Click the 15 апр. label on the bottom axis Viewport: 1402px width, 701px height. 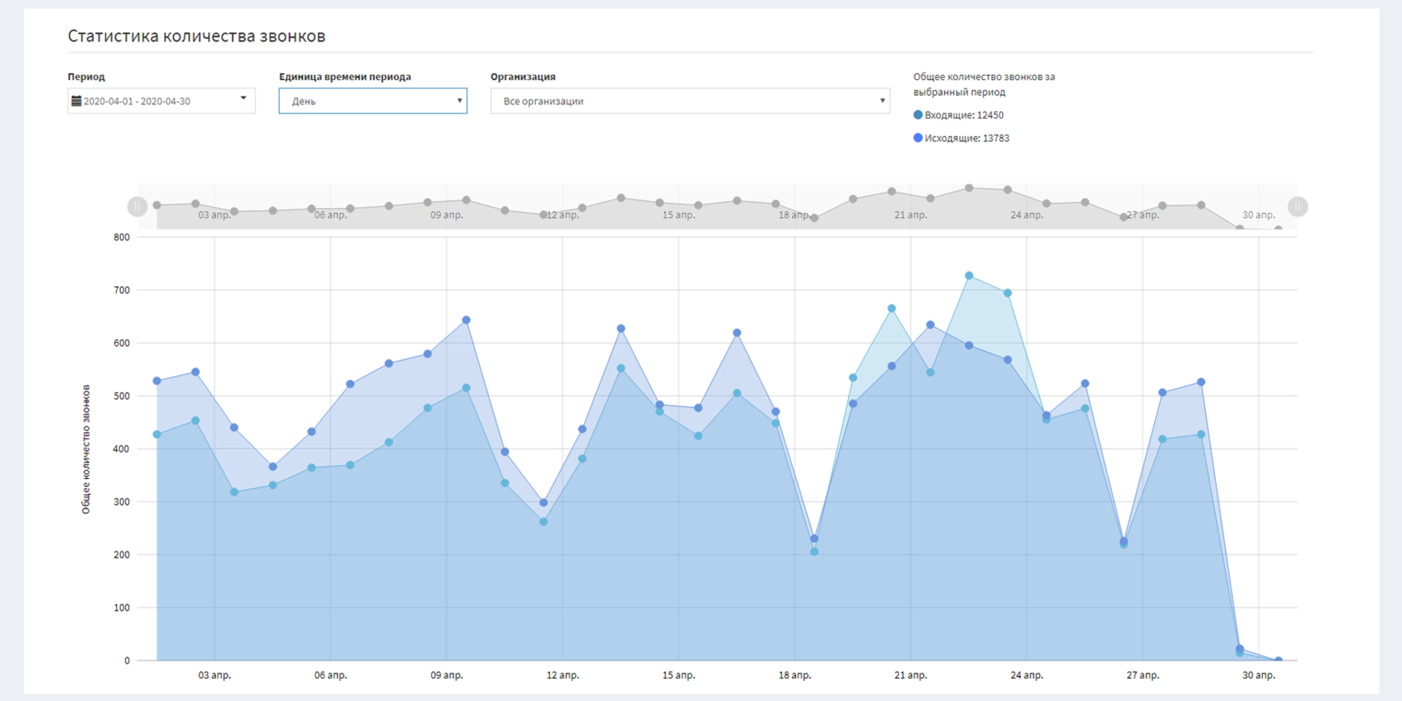pos(678,675)
